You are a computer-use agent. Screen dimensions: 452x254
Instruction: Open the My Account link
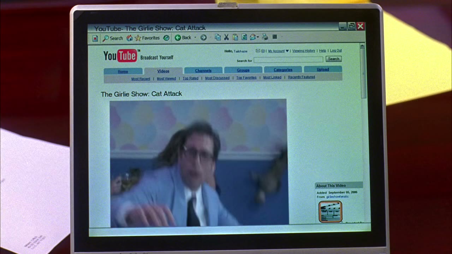[276, 51]
